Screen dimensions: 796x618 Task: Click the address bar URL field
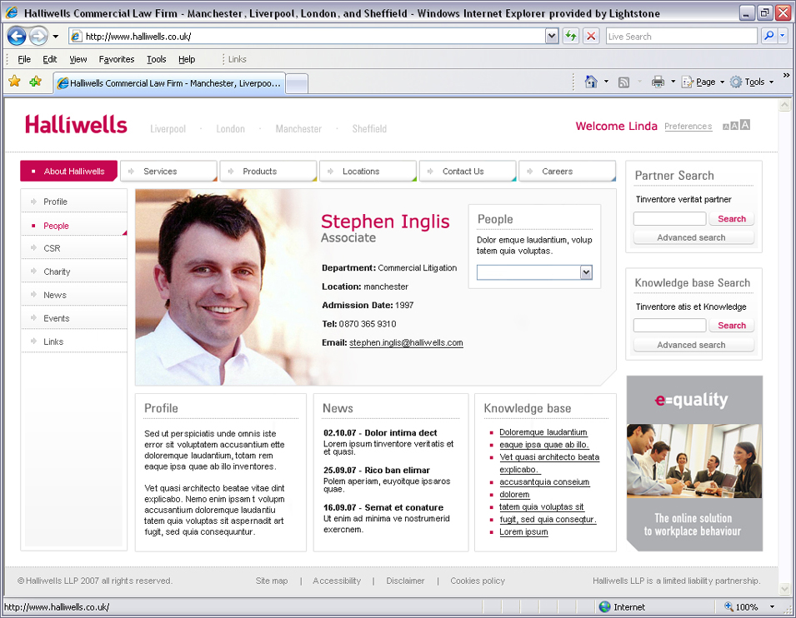pyautogui.click(x=307, y=36)
